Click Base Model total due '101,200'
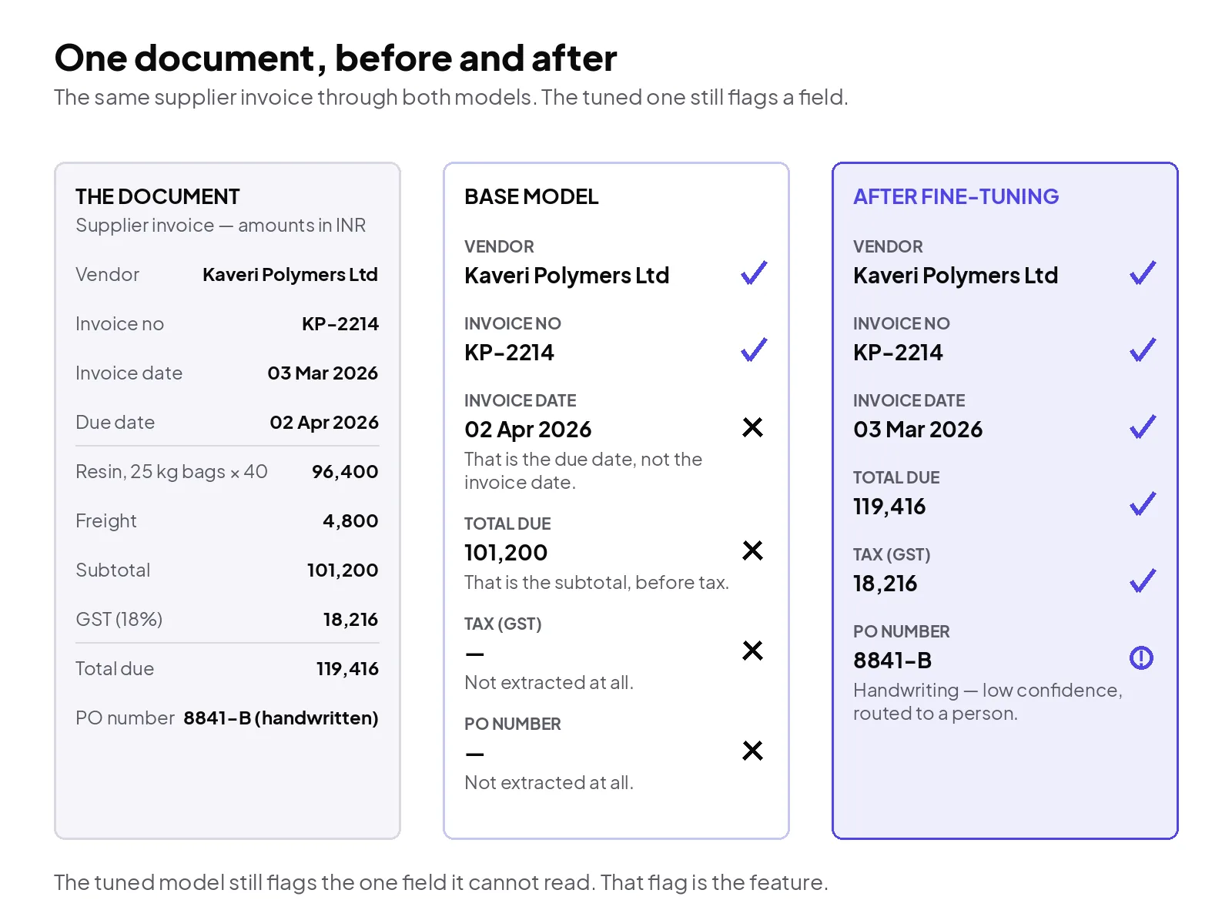The image size is (1232, 910). (x=506, y=553)
